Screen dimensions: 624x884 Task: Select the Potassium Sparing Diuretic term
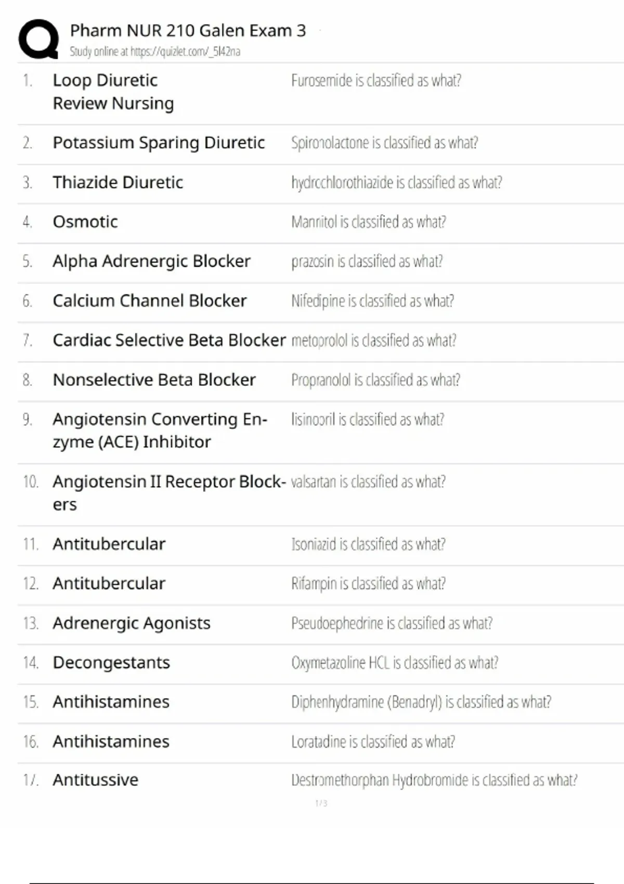tap(159, 142)
